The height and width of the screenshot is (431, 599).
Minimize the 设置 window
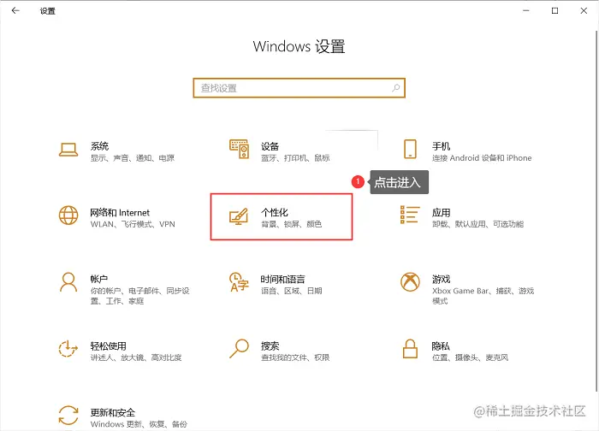click(x=526, y=10)
